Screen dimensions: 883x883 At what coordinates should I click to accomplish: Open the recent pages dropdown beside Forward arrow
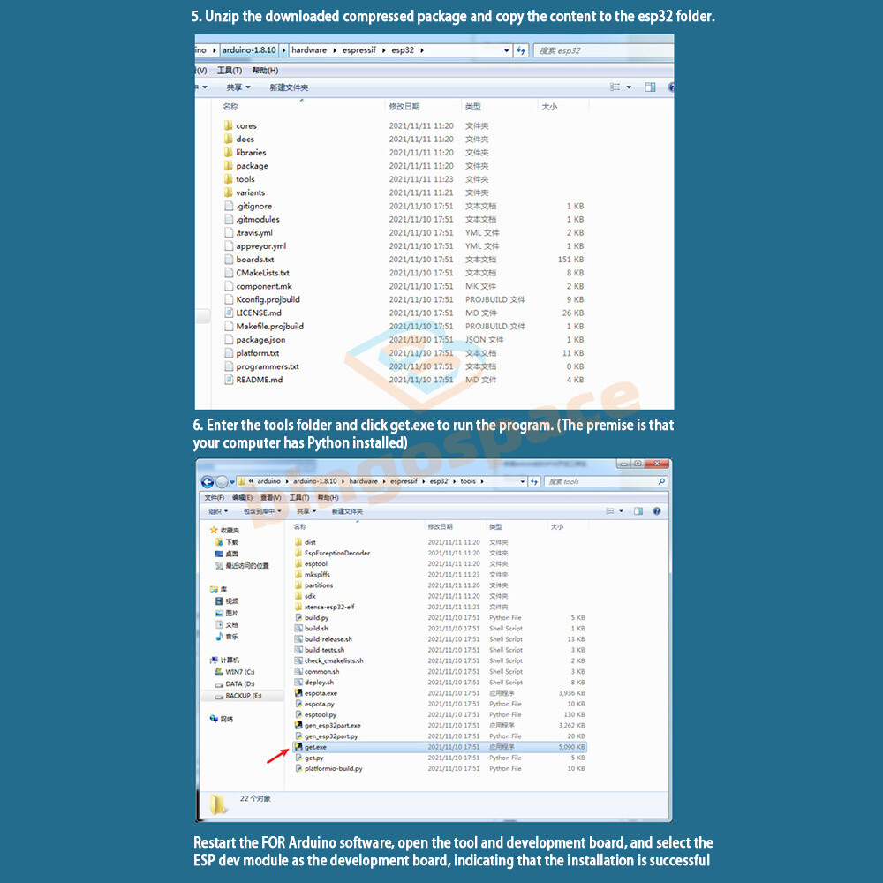click(232, 482)
